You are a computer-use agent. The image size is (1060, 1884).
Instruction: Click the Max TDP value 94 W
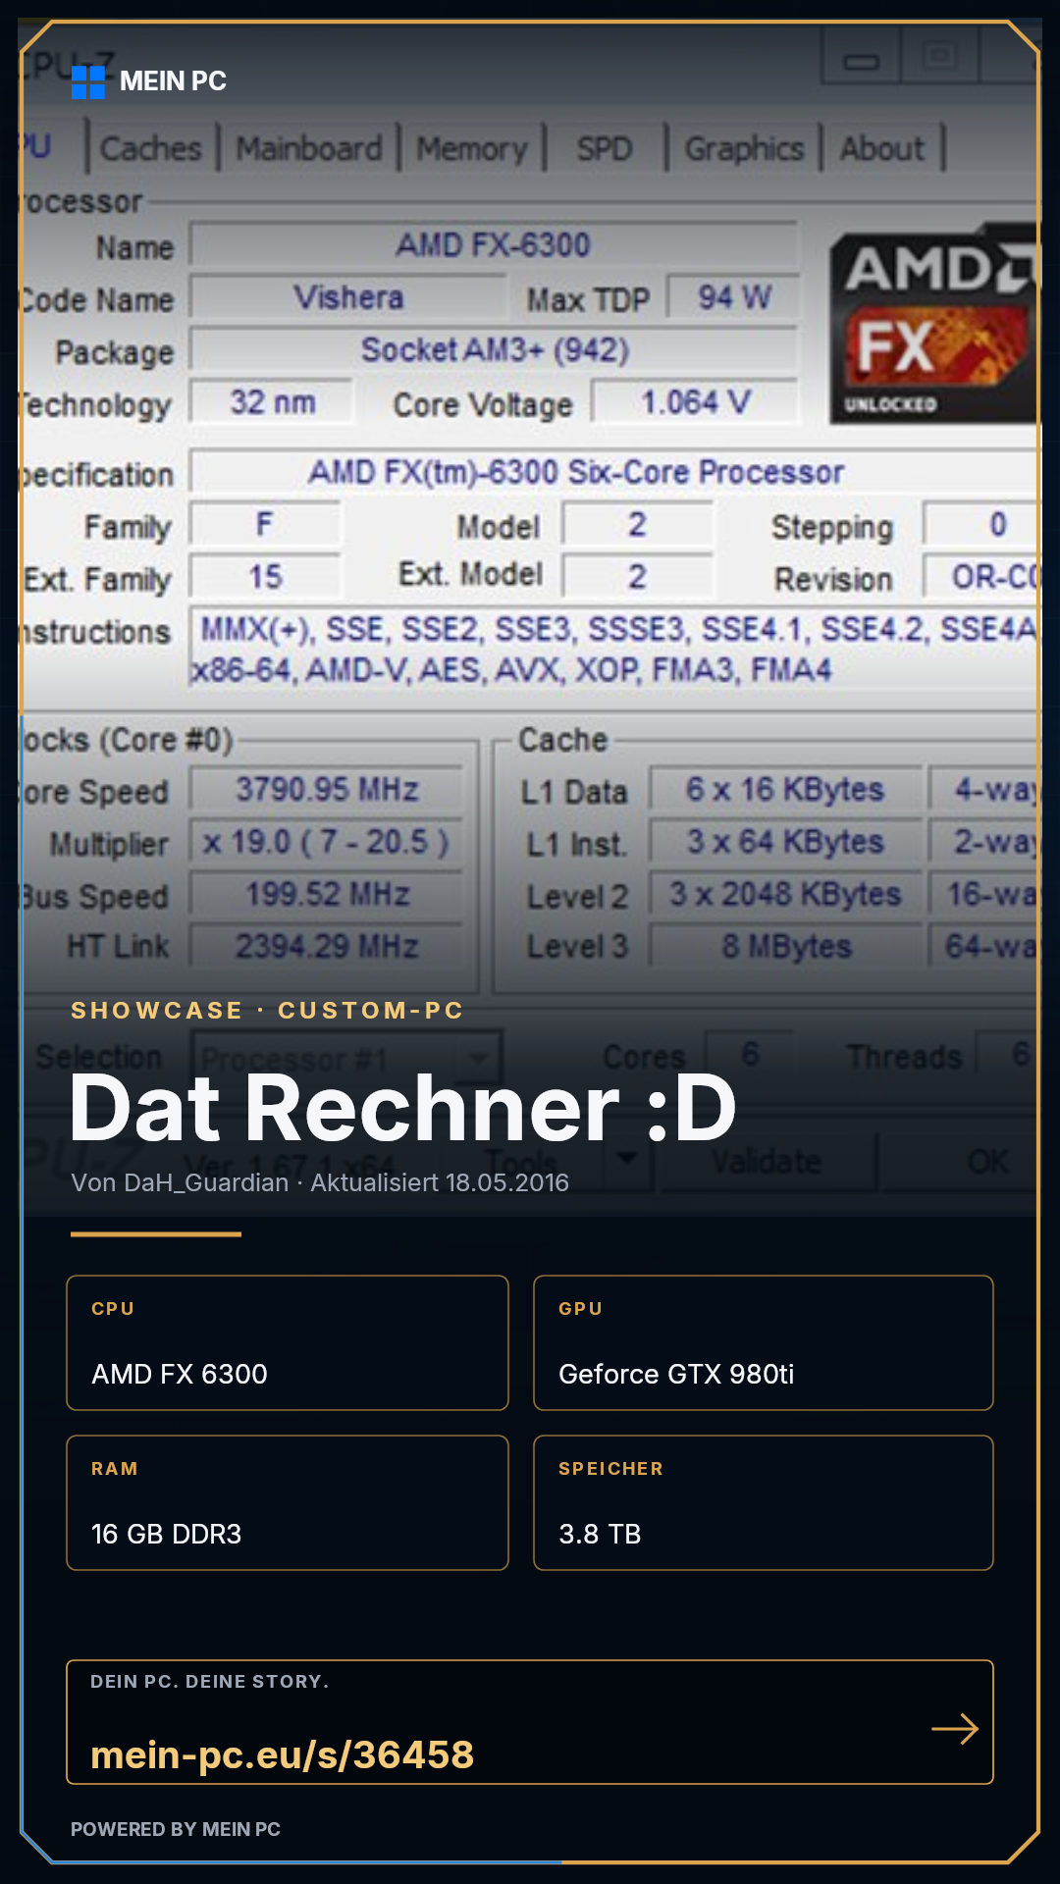click(x=734, y=297)
